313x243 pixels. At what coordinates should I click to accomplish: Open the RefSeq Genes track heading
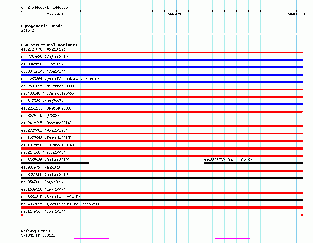click(36, 231)
